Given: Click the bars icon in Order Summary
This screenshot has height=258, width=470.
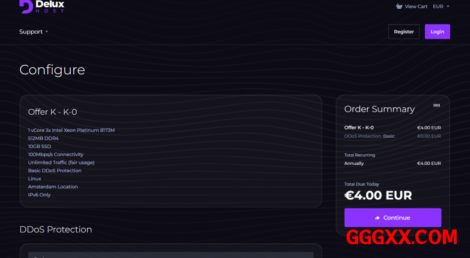Looking at the screenshot, I should point(436,106).
